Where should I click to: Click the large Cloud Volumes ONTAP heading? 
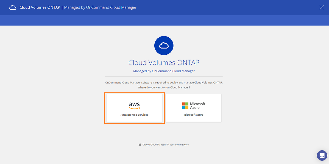tap(164, 62)
